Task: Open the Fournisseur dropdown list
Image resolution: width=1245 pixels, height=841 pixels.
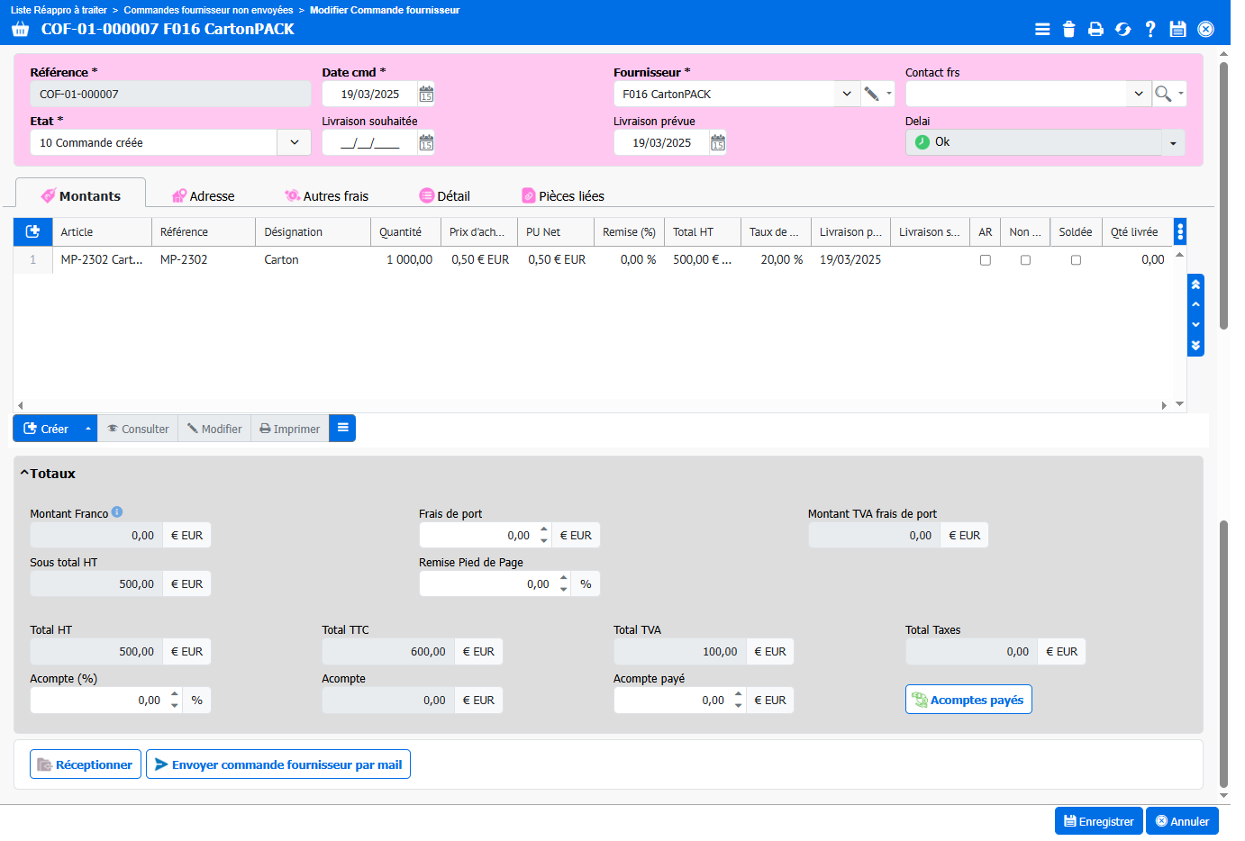Action: (847, 94)
